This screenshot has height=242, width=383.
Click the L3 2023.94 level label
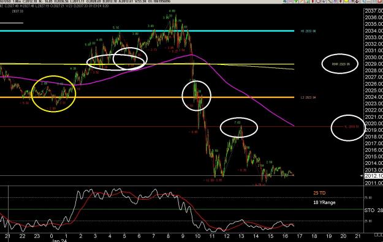[x=308, y=97]
